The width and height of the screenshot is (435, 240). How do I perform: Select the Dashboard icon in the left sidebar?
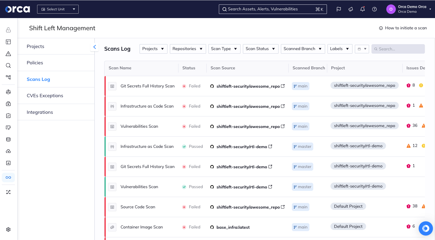[8, 42]
